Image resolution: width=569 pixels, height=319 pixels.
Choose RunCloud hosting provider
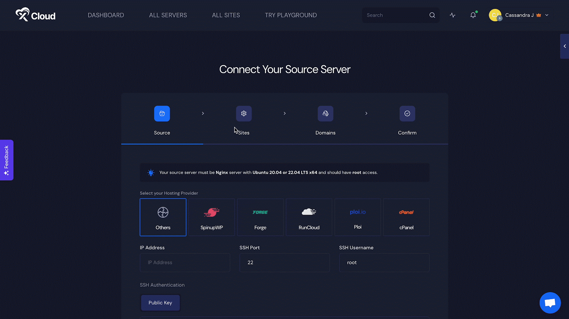(x=309, y=217)
